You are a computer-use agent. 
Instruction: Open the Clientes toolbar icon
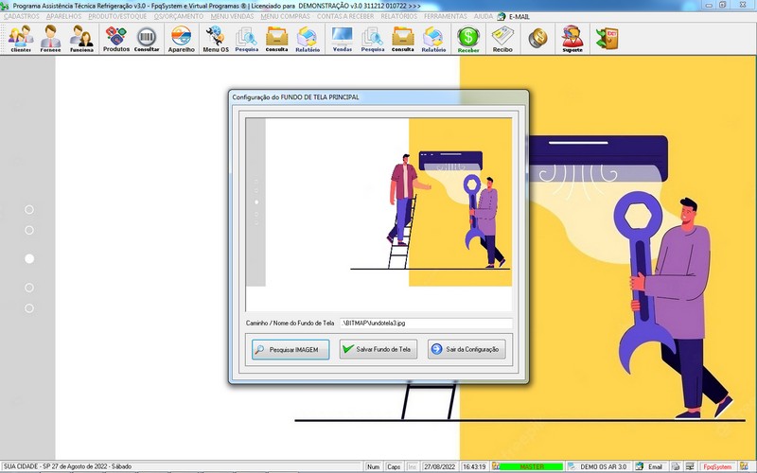pos(21,39)
